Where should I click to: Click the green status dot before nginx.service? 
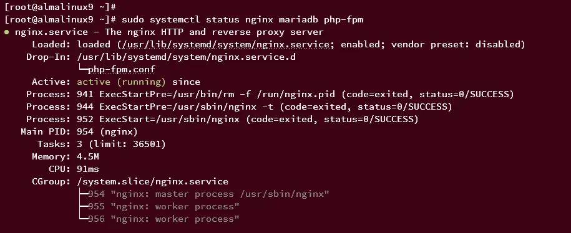[7, 32]
